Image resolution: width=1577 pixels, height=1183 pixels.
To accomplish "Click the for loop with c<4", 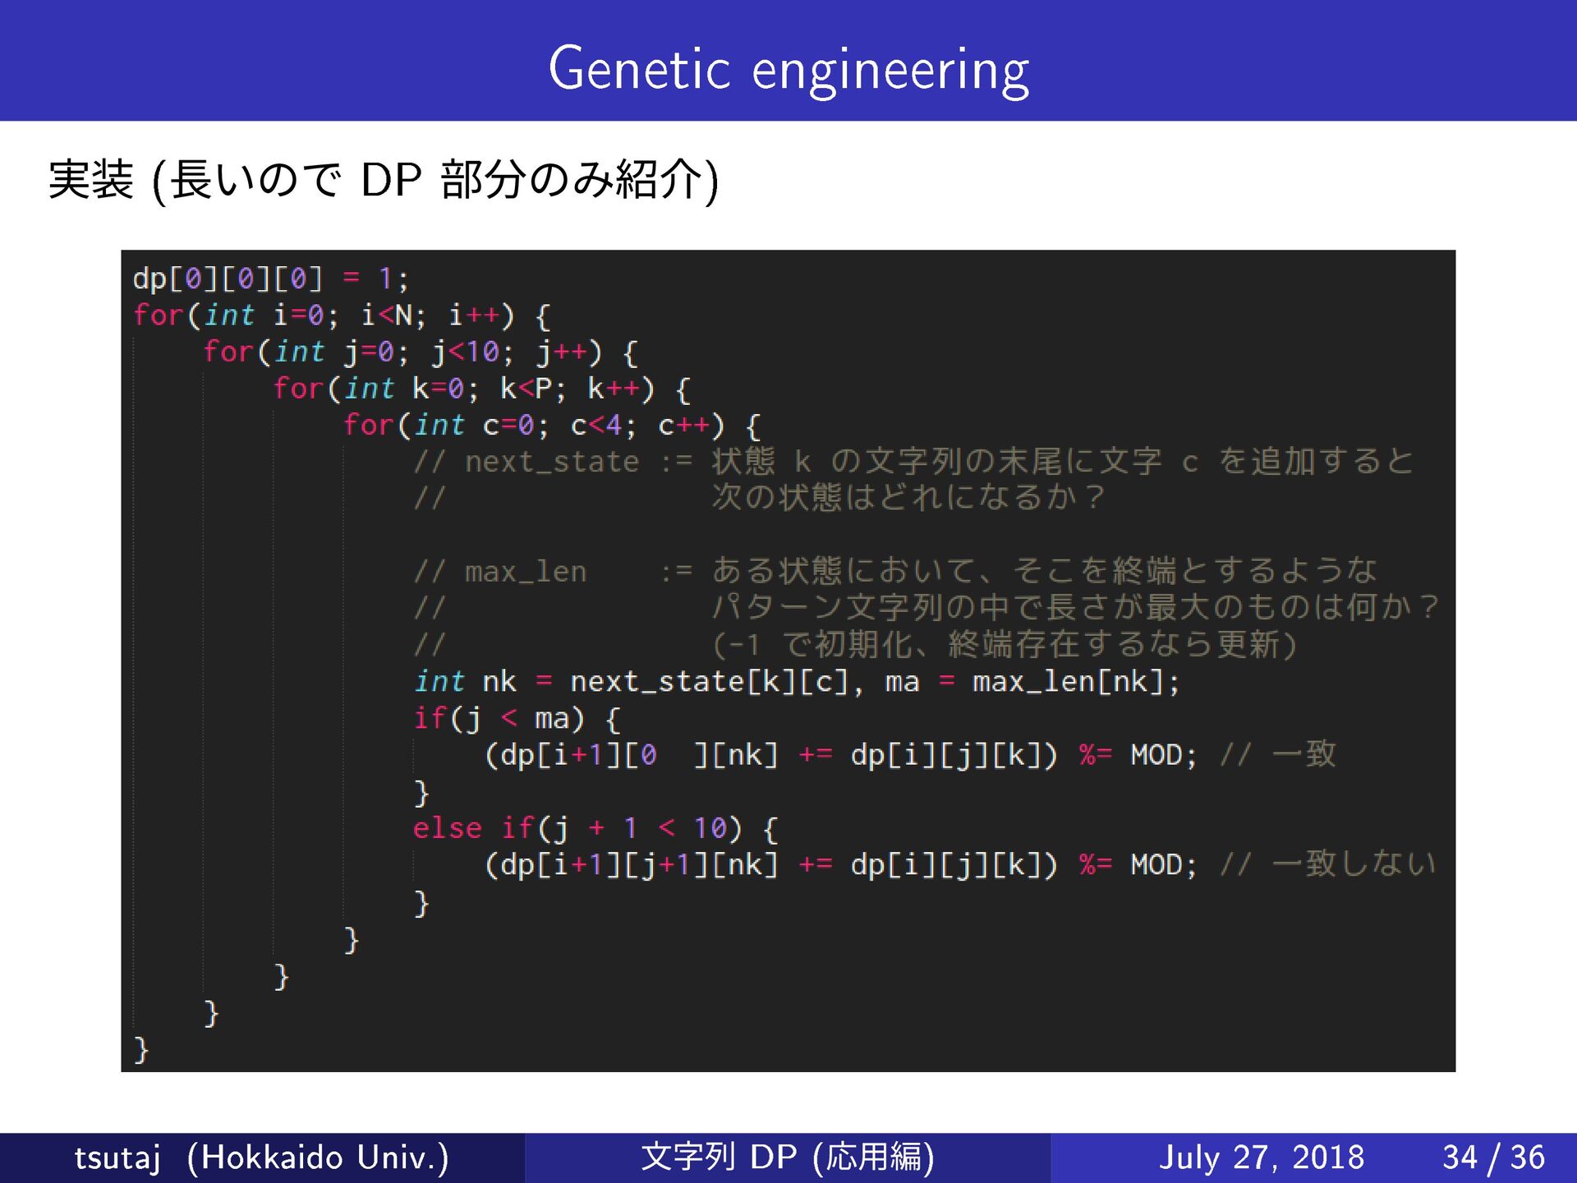I will coord(551,426).
